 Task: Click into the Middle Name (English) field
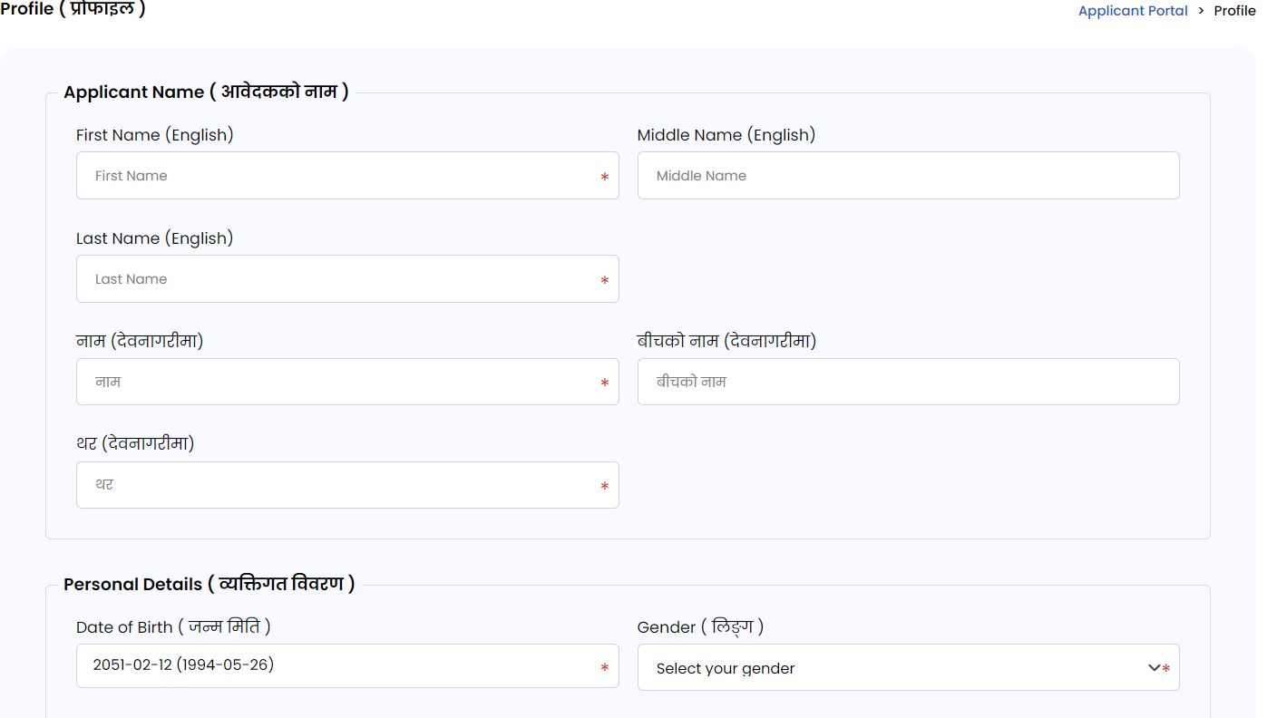coord(907,176)
